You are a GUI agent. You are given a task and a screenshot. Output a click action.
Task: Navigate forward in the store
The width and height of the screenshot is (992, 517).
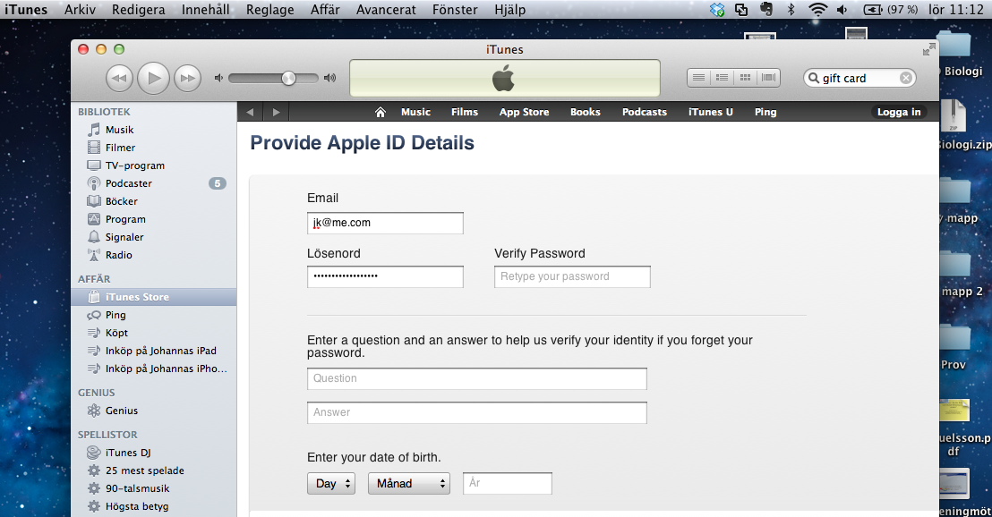point(276,112)
